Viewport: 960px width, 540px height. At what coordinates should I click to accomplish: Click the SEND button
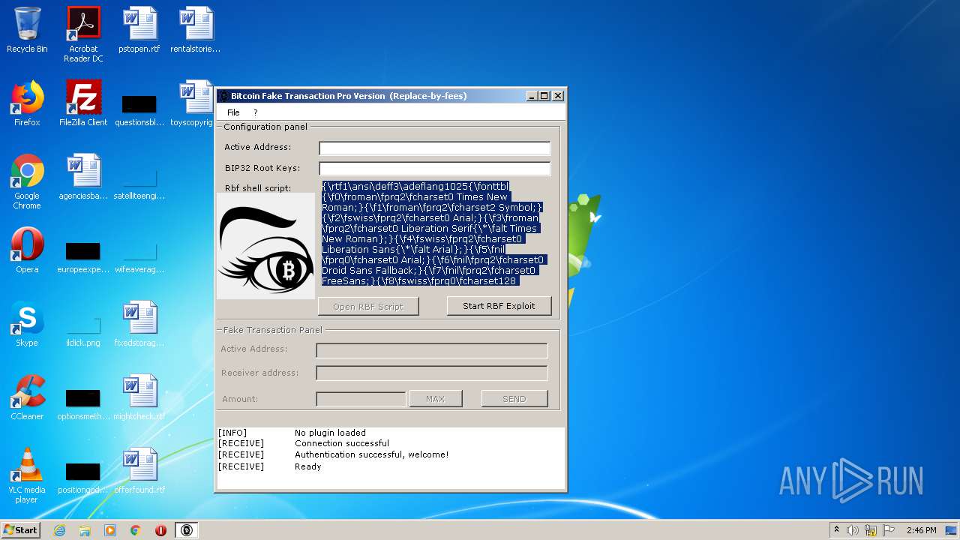(514, 399)
